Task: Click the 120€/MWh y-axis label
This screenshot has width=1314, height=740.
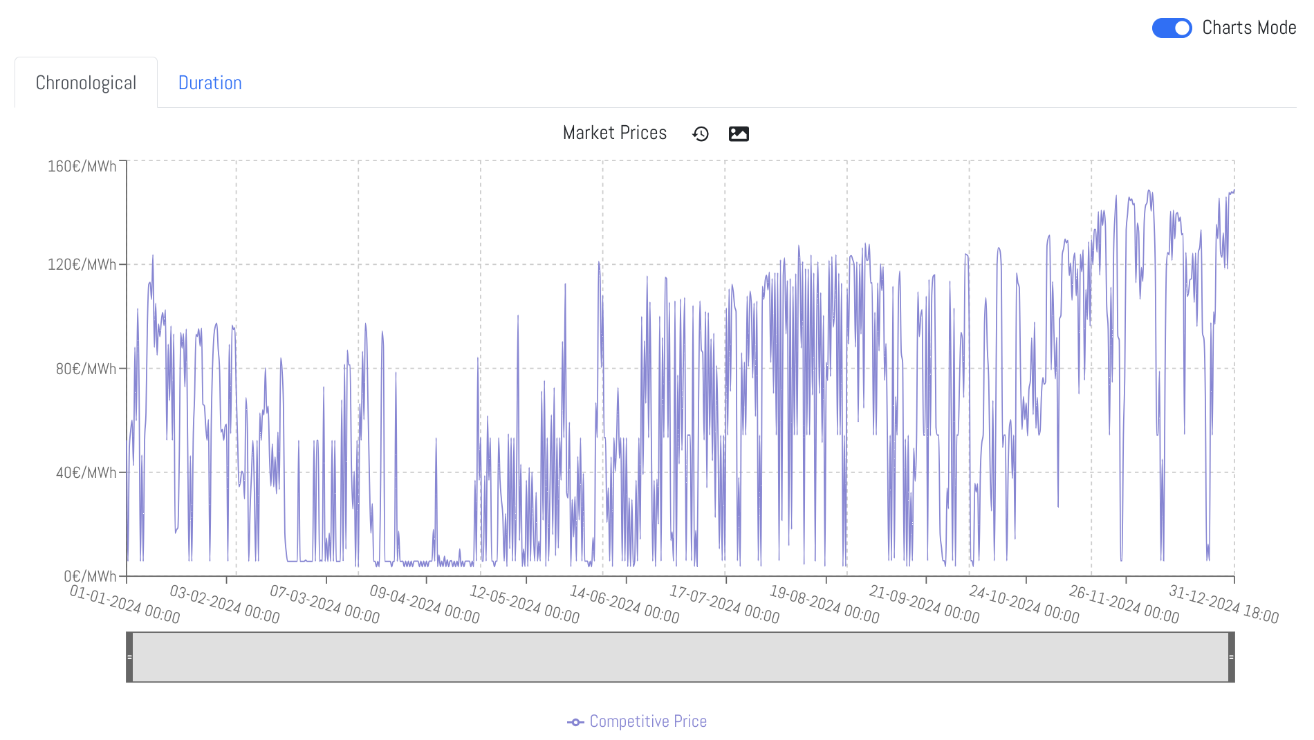Action: (82, 264)
